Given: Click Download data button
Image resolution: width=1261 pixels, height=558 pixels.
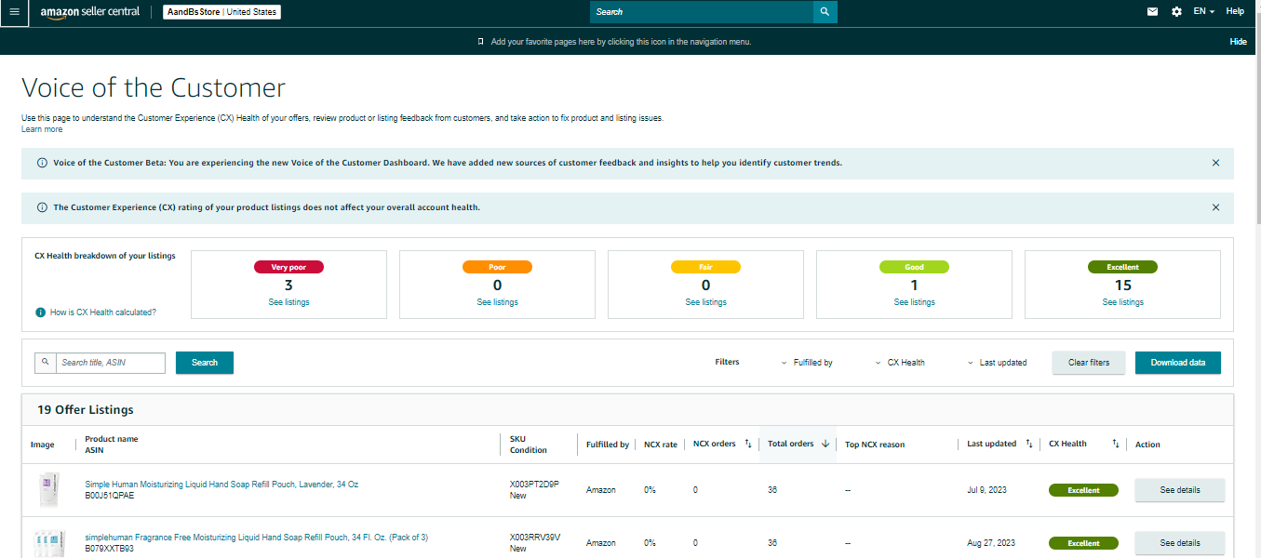Looking at the screenshot, I should (1178, 363).
